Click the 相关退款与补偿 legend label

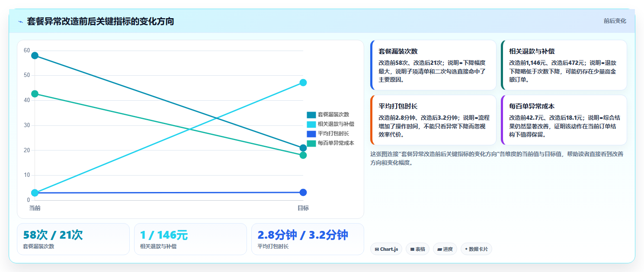point(336,124)
